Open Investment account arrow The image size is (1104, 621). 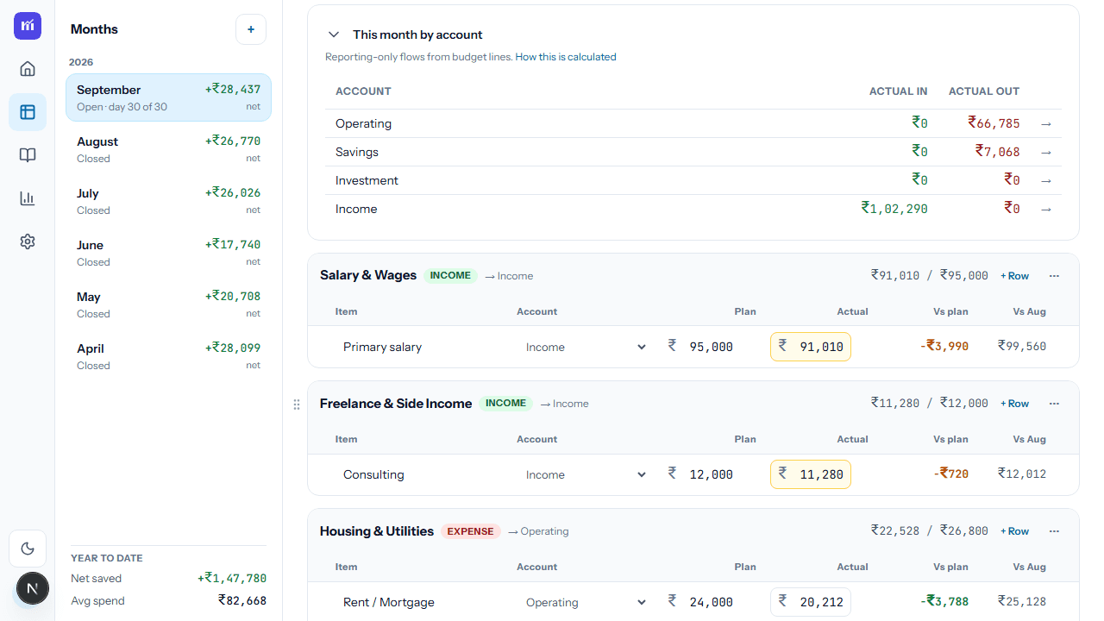[x=1046, y=181]
